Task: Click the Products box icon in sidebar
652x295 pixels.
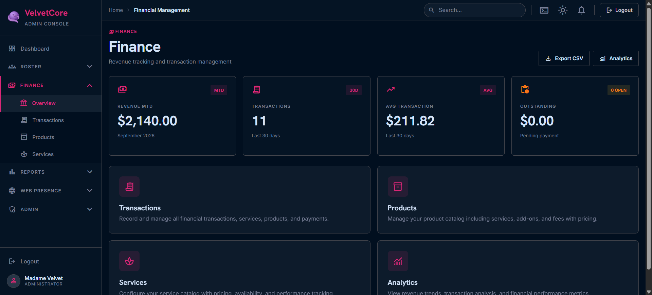Action: pos(24,137)
